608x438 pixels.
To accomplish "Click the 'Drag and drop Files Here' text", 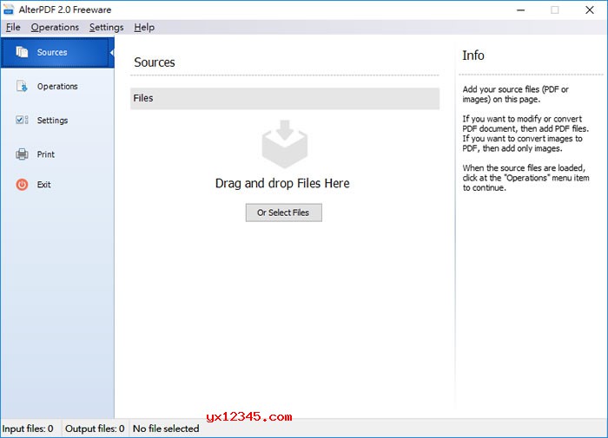I will click(x=282, y=183).
